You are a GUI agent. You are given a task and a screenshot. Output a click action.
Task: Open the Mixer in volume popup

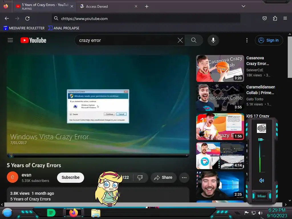pyautogui.click(x=261, y=196)
